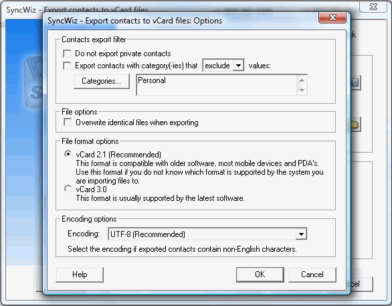This screenshot has height=306, width=392.
Task: Choose the vCard 3.0 format radio button
Action: pos(68,189)
